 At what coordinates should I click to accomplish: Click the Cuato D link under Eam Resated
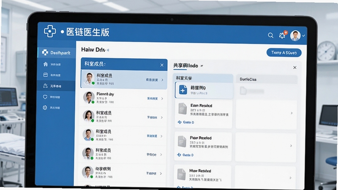(x=186, y=122)
